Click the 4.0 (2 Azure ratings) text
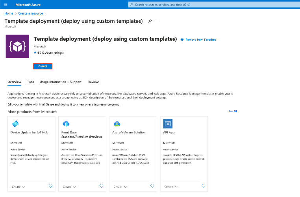 (50, 53)
